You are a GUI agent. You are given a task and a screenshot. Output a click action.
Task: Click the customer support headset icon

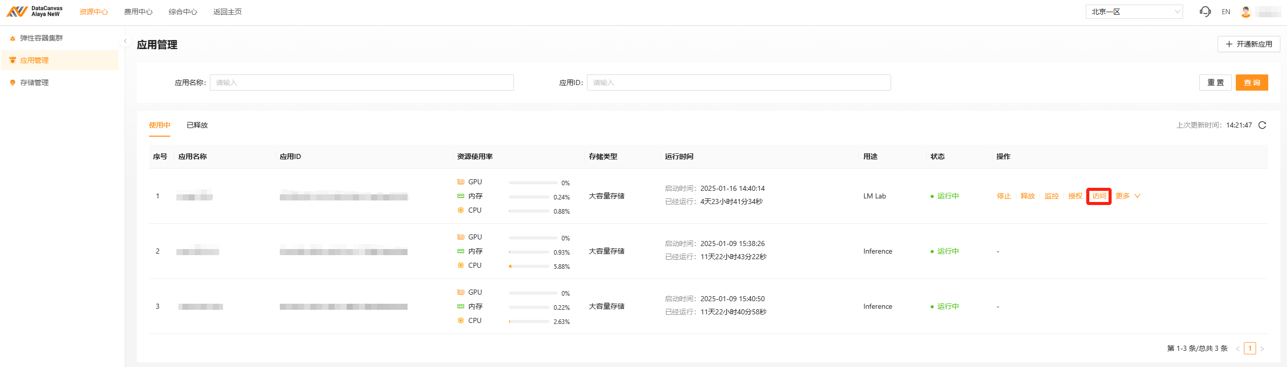[1205, 12]
